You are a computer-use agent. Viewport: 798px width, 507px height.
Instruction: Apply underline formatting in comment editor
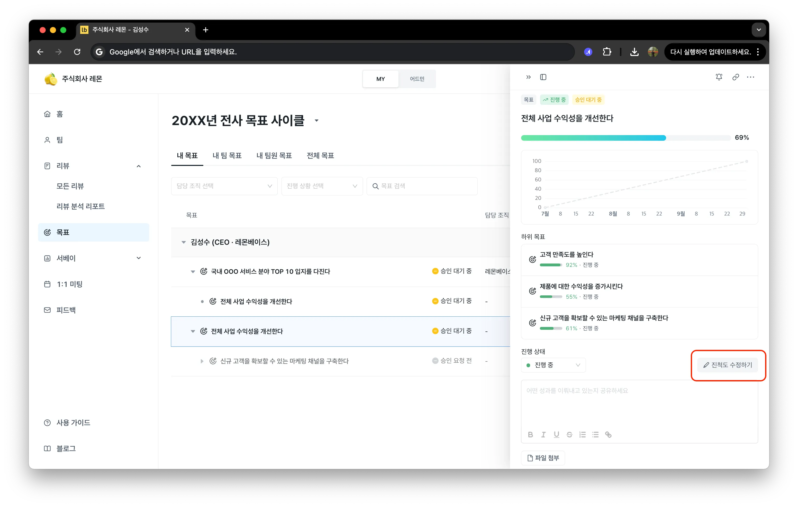556,435
